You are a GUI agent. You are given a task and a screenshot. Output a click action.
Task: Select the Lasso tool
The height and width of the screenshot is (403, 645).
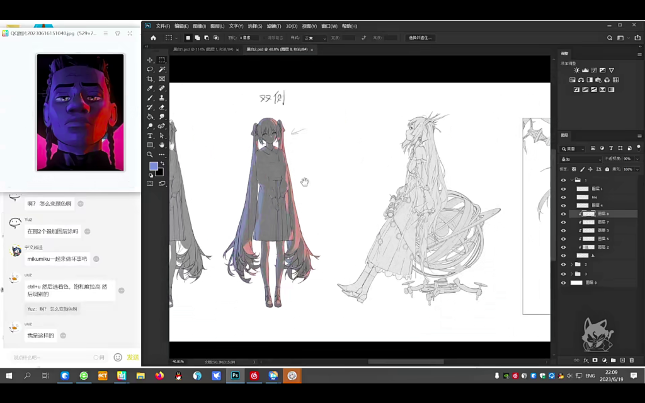tap(150, 69)
